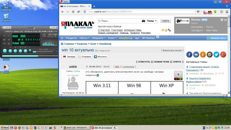Adjust the AIMP volume slider
The height and width of the screenshot is (130, 231).
43,52
